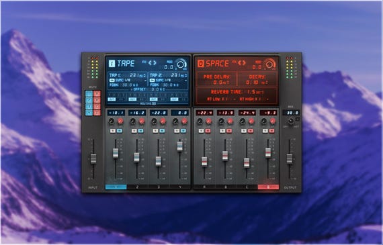
Task: Click the Routing label under the TAPE display
Action: pos(148,103)
